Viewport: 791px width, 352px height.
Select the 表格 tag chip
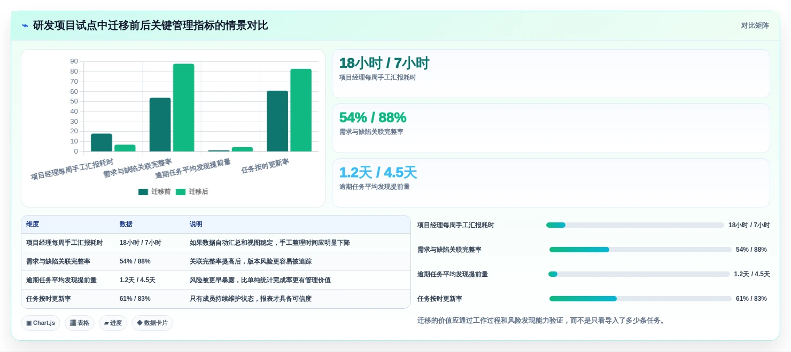pos(80,323)
